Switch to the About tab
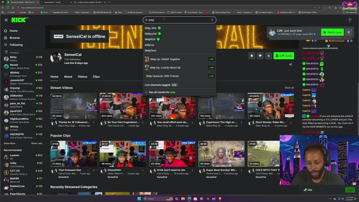This screenshot has width=359, height=202. tap(68, 77)
